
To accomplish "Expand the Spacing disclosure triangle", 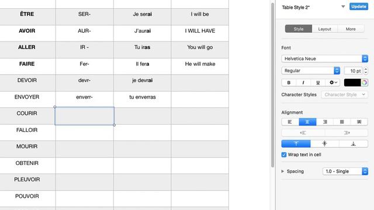I will [283, 171].
